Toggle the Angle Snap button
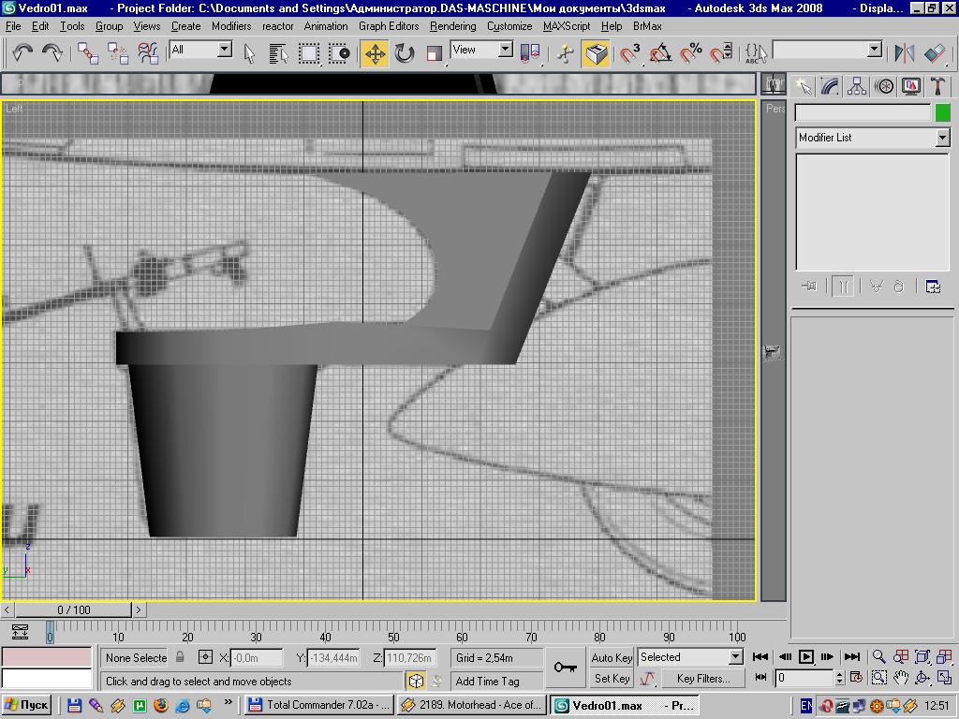Screen dimensions: 959x719 click(660, 53)
